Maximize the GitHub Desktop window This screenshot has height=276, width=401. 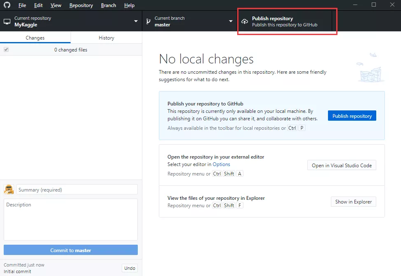click(374, 5)
